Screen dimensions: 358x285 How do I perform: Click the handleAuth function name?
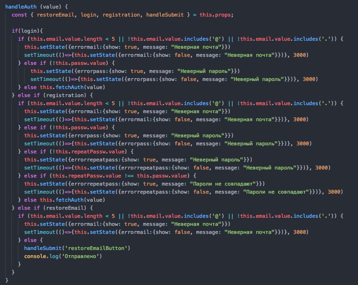pos(21,7)
